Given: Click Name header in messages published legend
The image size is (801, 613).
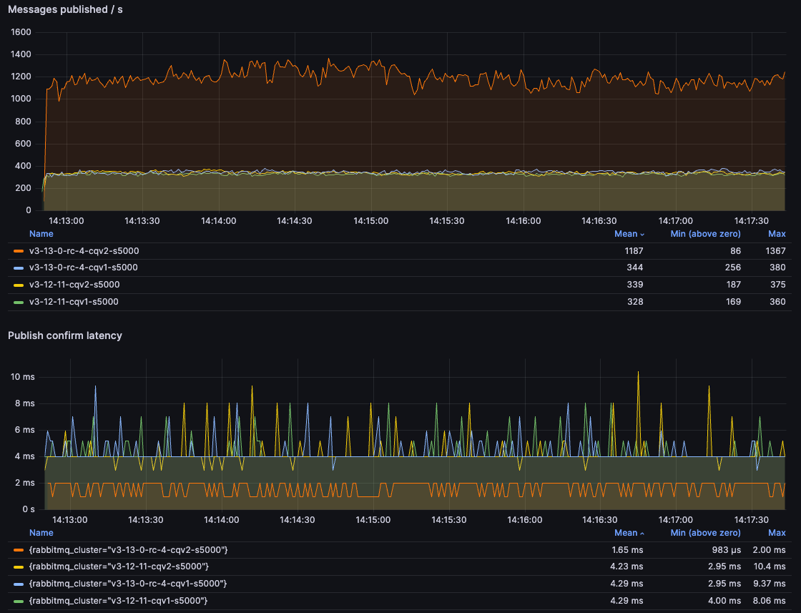Looking at the screenshot, I should tap(41, 234).
